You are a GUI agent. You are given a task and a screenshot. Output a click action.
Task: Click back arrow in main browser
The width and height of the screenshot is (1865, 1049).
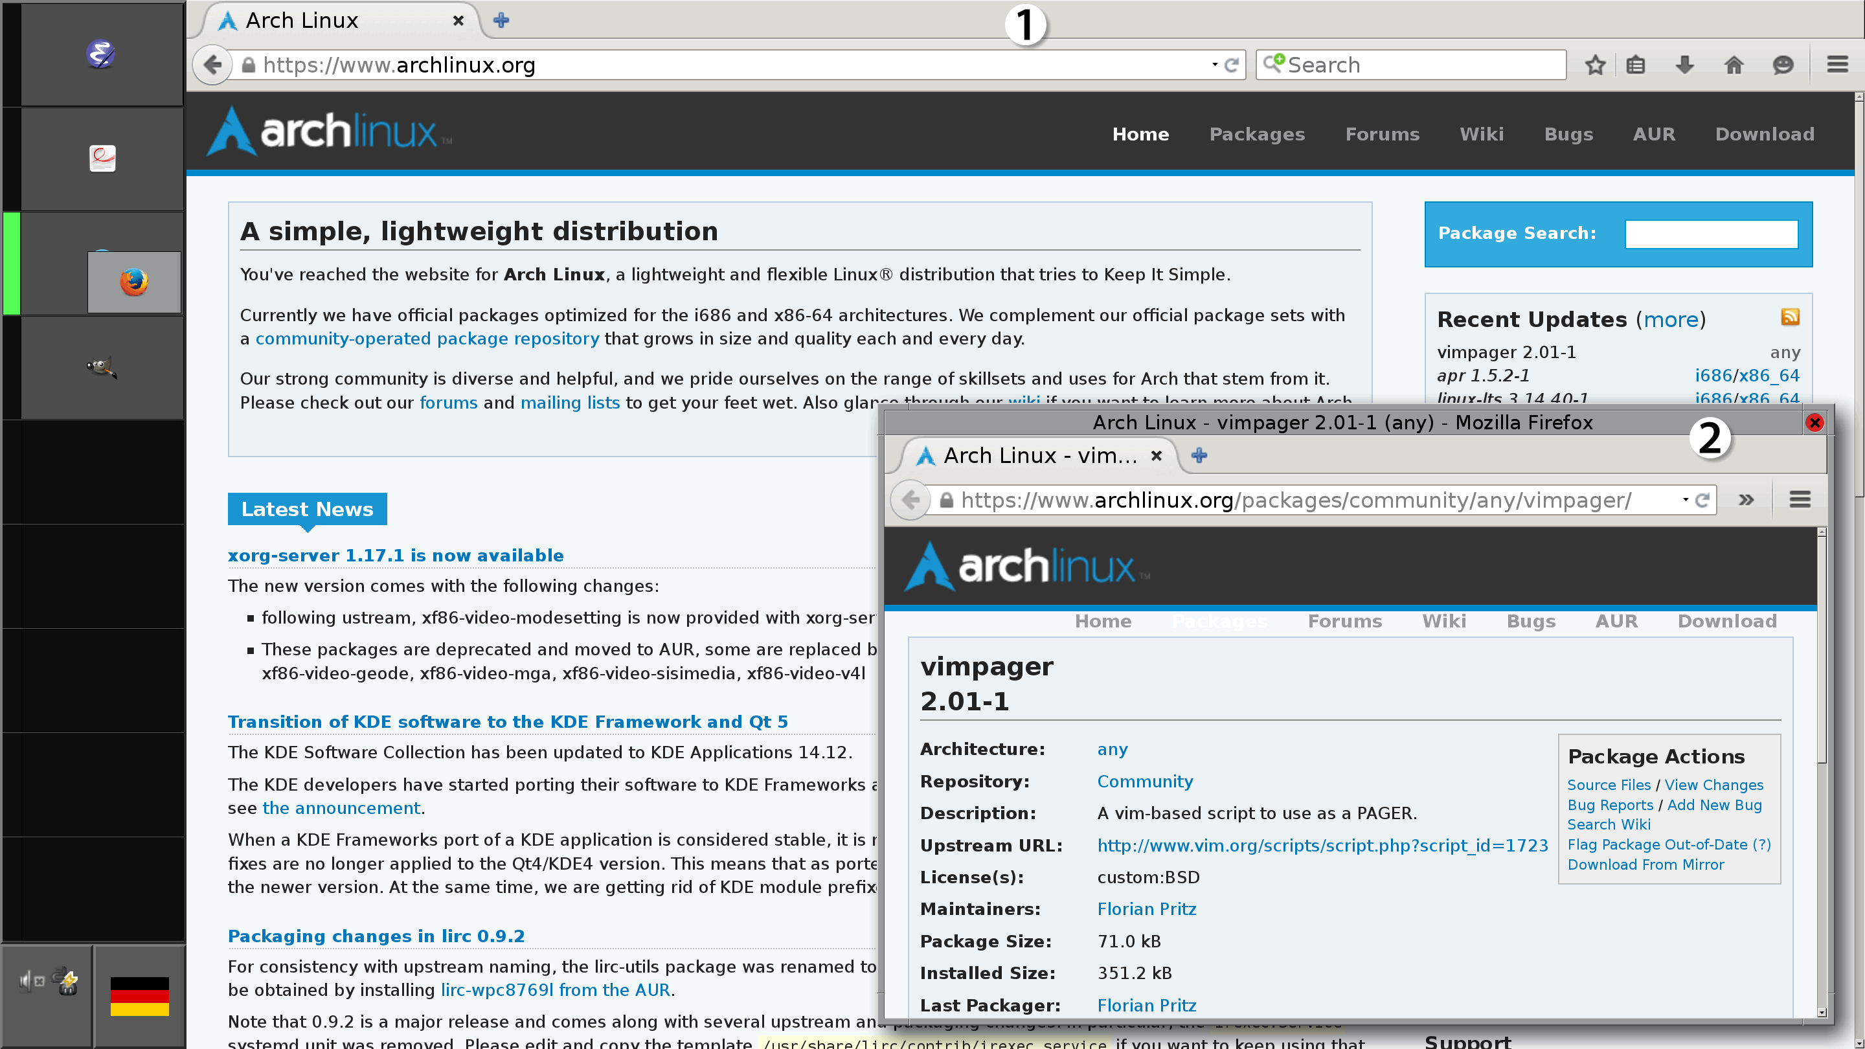pyautogui.click(x=212, y=65)
